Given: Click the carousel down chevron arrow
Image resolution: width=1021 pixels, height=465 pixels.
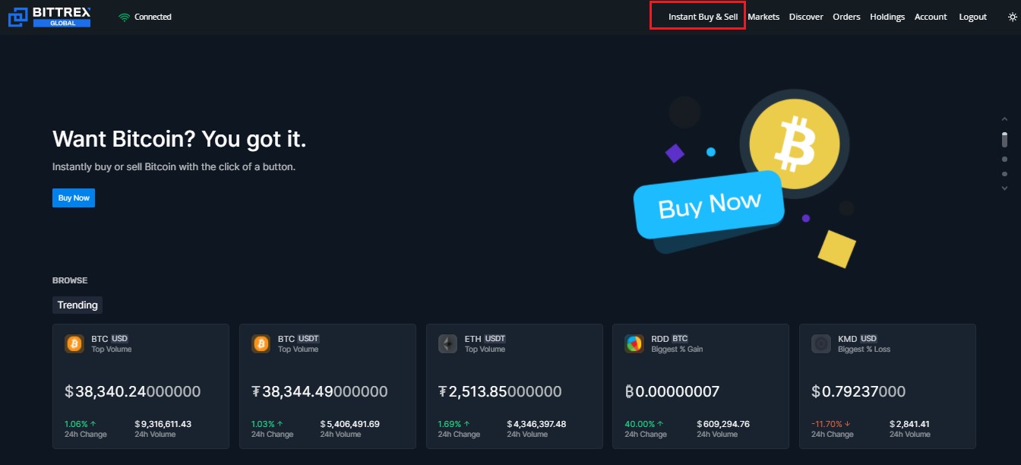Looking at the screenshot, I should [1004, 188].
